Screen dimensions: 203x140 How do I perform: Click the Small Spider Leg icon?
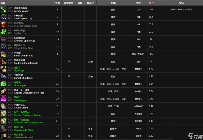click(3, 17)
